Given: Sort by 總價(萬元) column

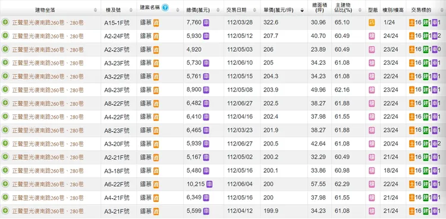Looking at the screenshot, I should point(218,10).
